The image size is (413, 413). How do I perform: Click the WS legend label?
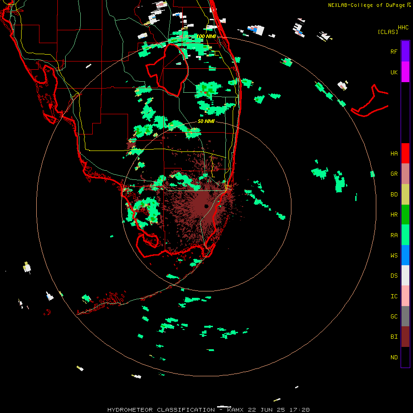(x=394, y=255)
